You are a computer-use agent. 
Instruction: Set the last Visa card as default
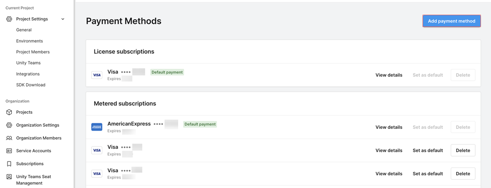tap(428, 174)
